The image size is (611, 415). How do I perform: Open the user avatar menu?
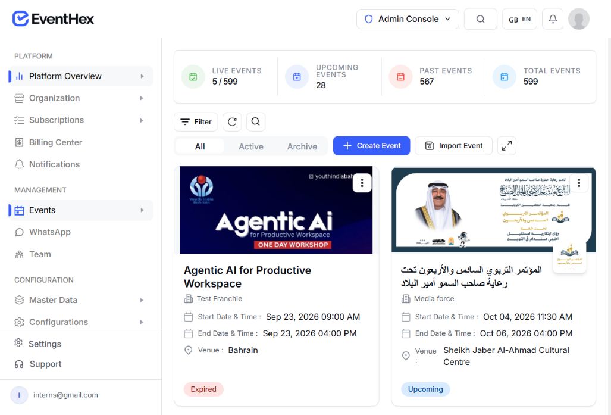[x=579, y=18]
